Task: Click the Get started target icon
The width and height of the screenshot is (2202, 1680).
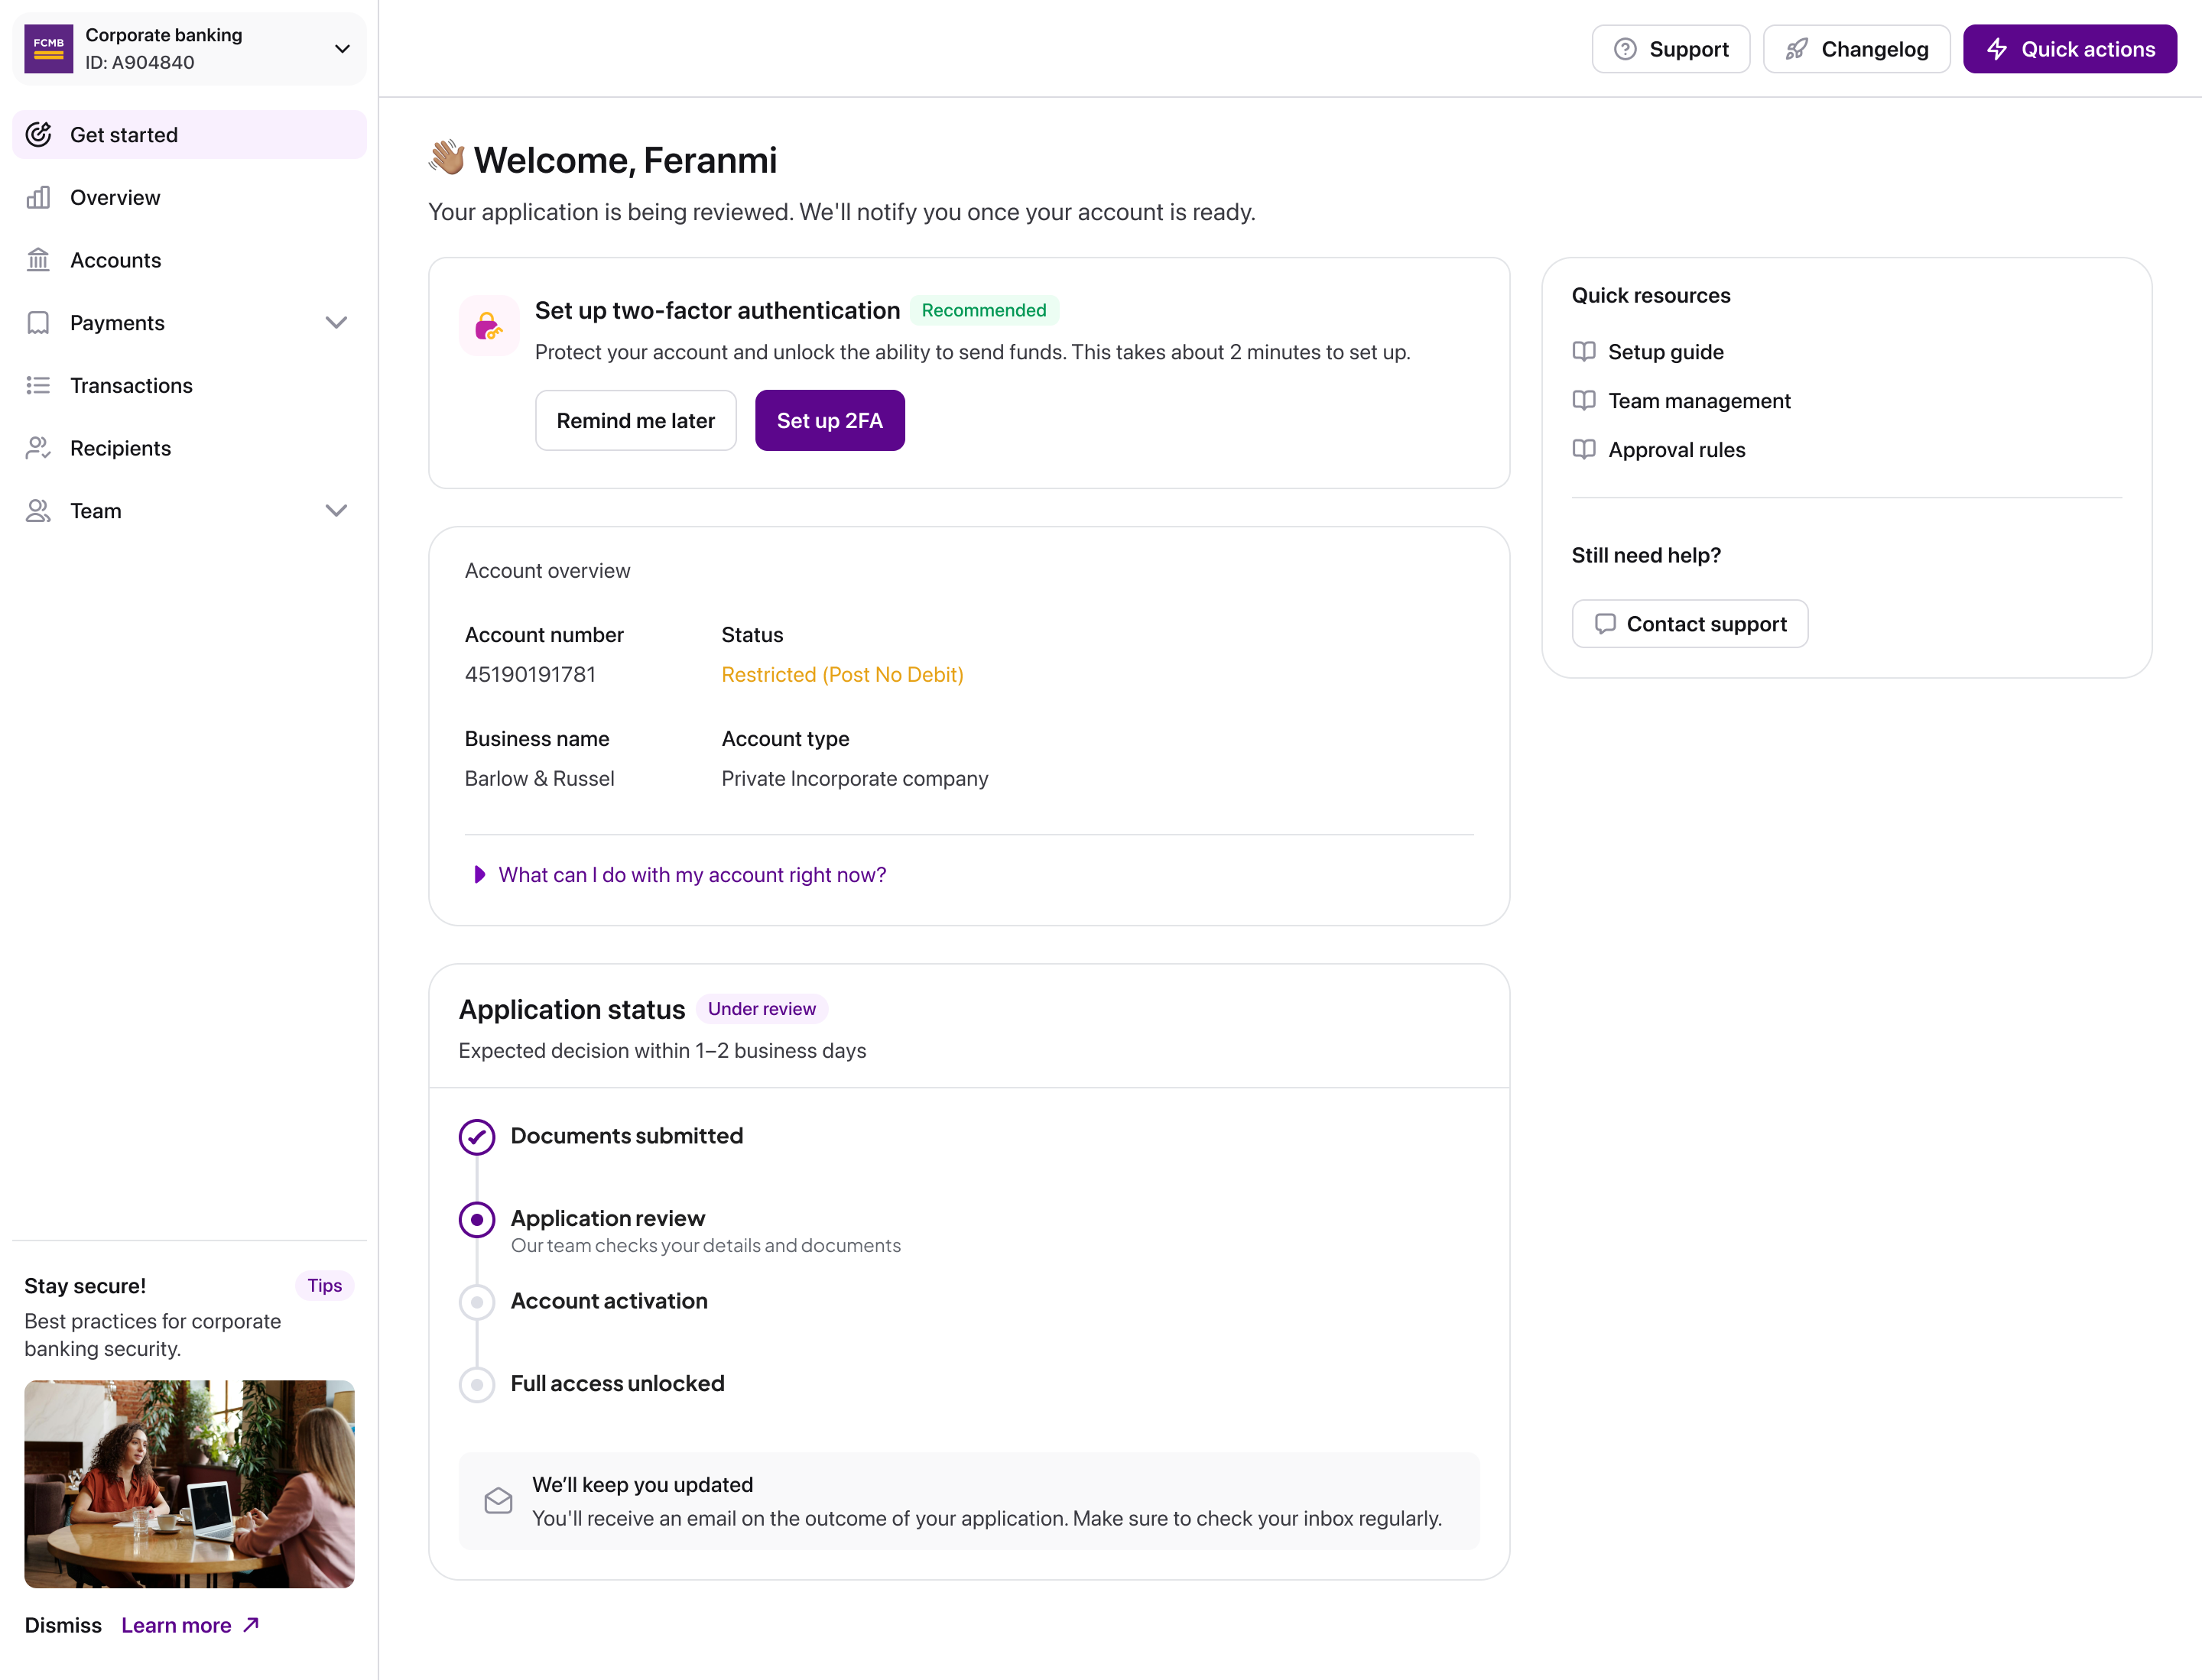Action: click(38, 135)
